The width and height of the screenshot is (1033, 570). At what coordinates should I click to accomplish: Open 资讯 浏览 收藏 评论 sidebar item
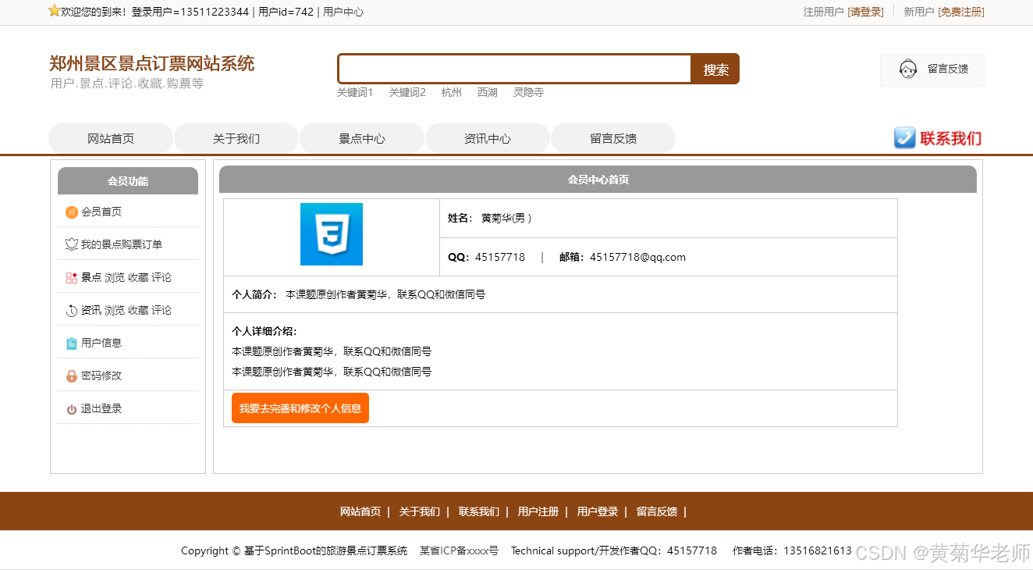[x=128, y=310]
